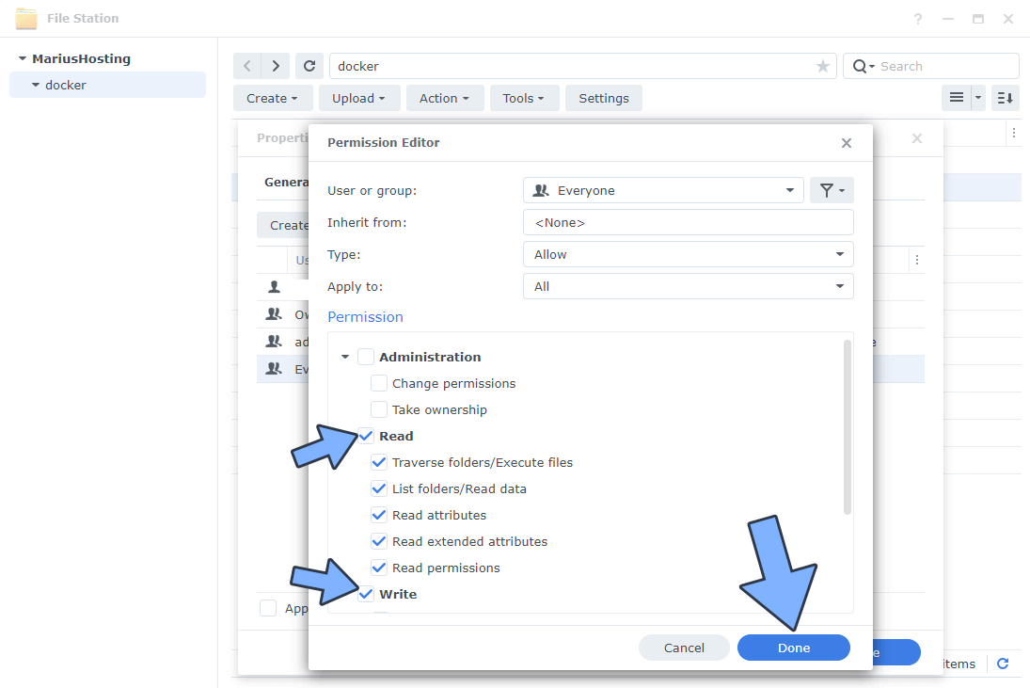Open the User or group dropdown
The width and height of the screenshot is (1030, 688).
point(663,190)
